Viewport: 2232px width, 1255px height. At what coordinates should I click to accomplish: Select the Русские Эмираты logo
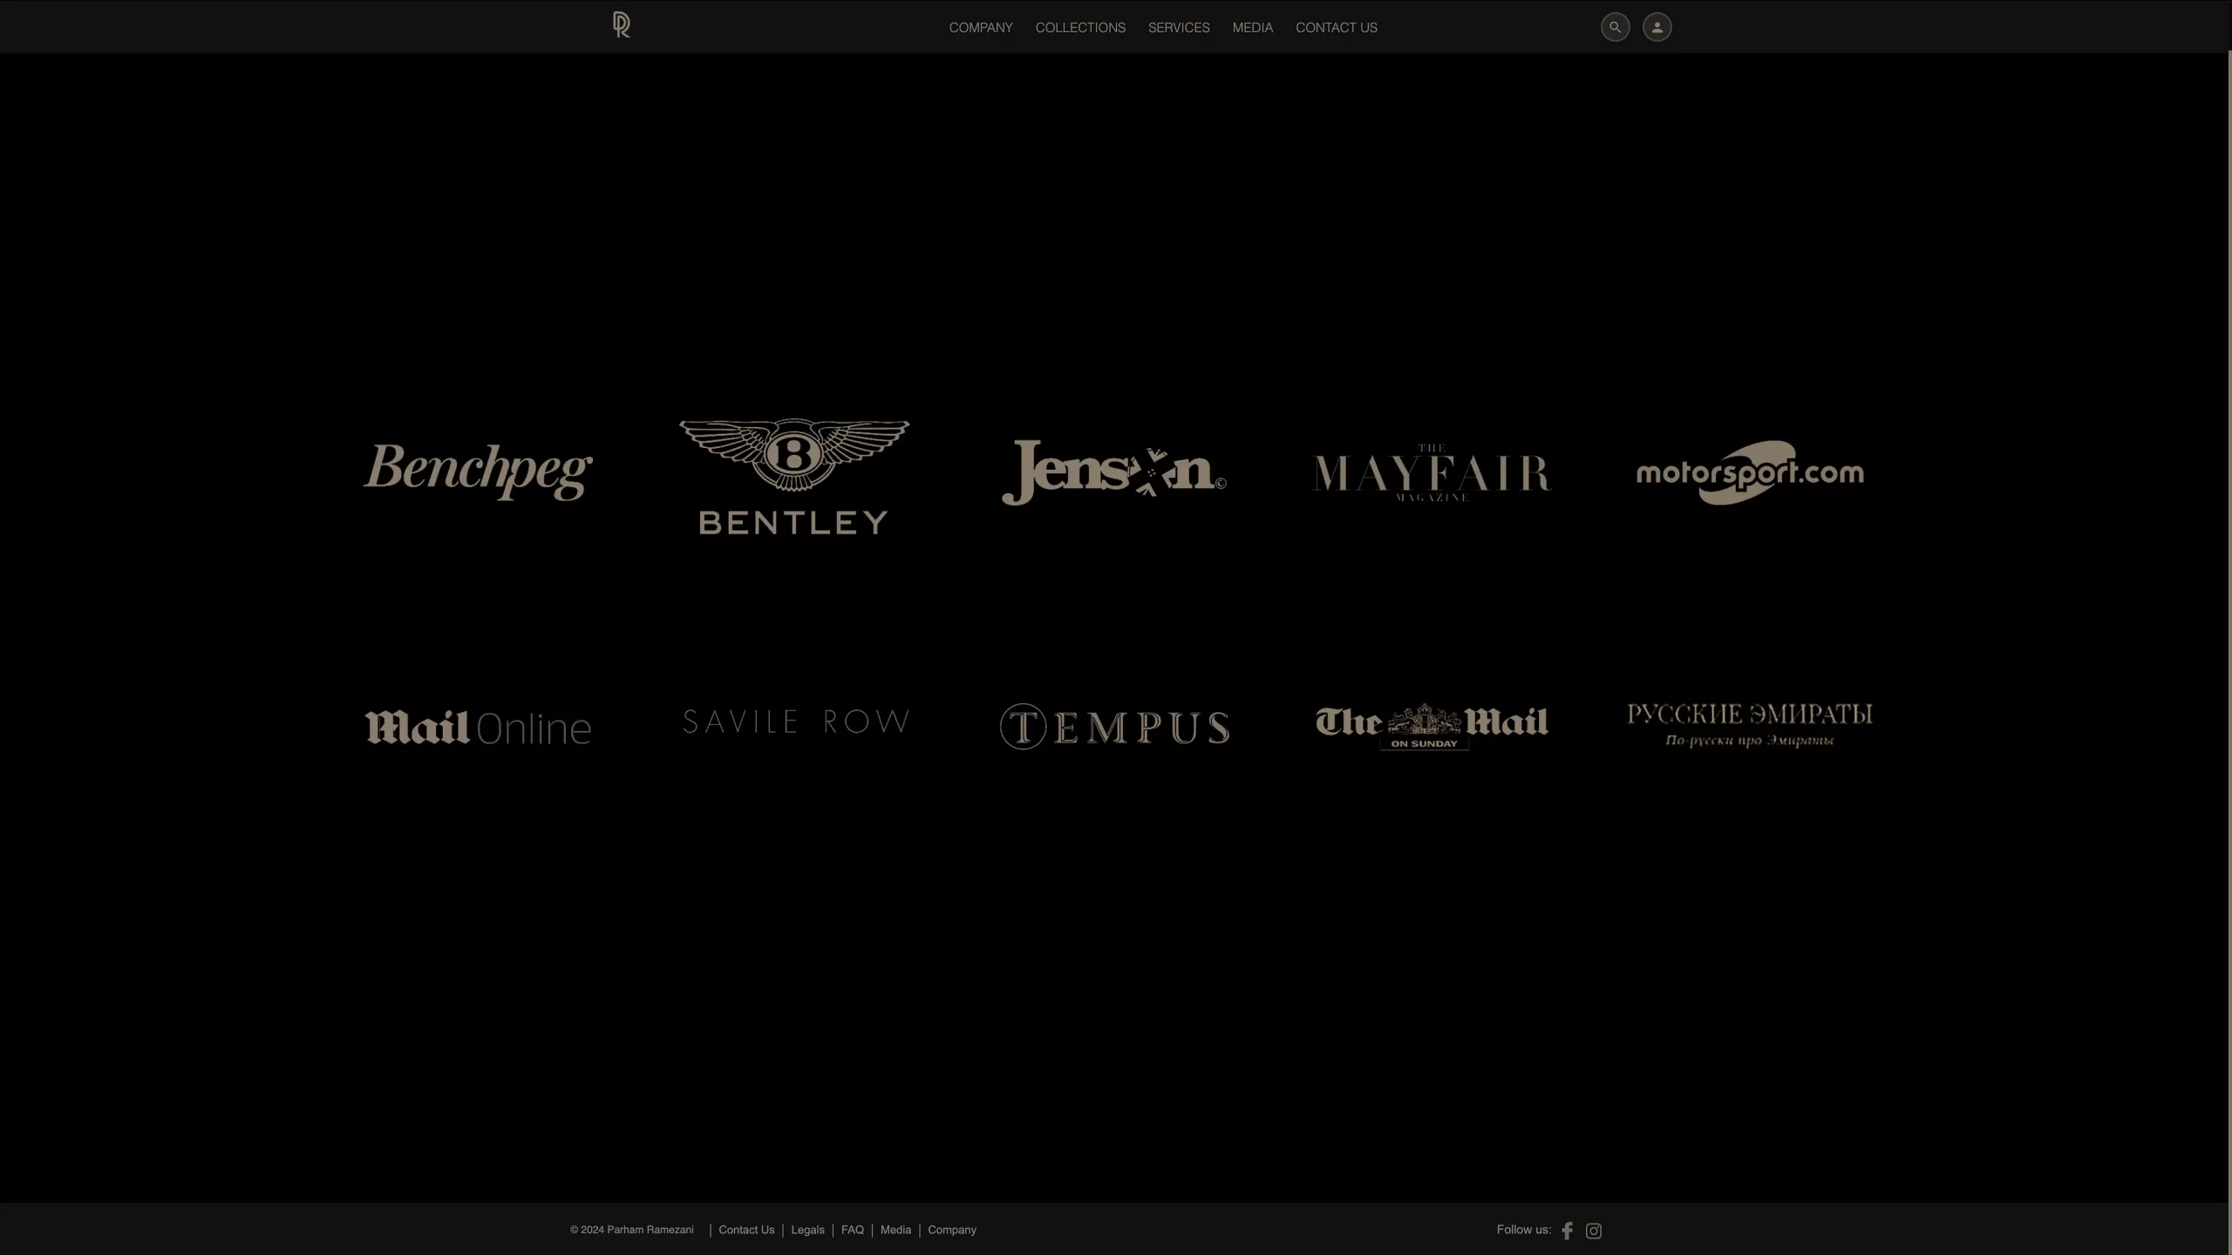(1750, 725)
